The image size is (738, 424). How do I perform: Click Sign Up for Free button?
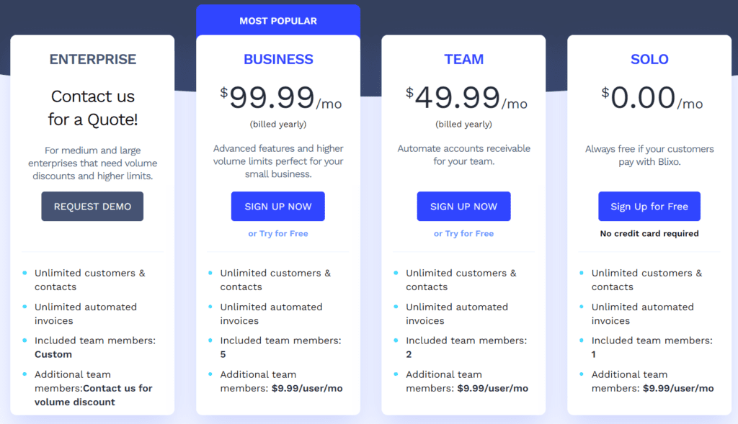click(x=649, y=207)
